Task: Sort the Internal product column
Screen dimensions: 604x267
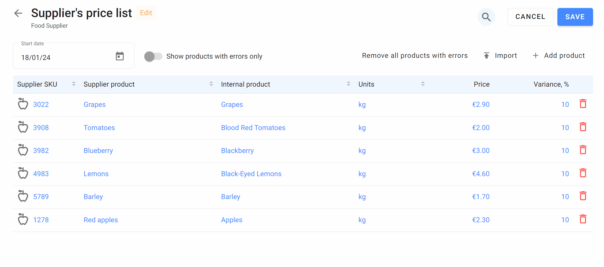Action: click(x=348, y=84)
